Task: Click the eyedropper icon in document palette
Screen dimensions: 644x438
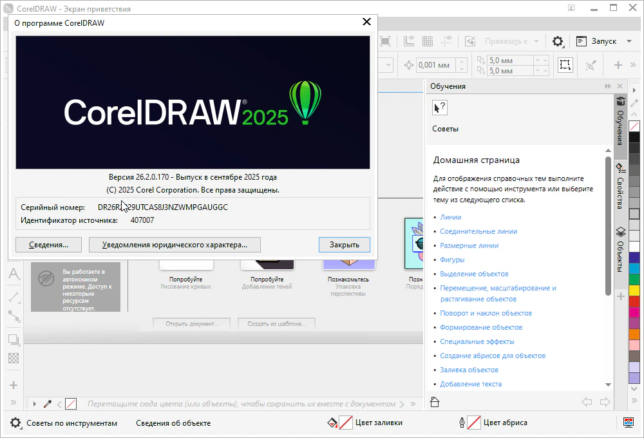Action: coord(47,404)
